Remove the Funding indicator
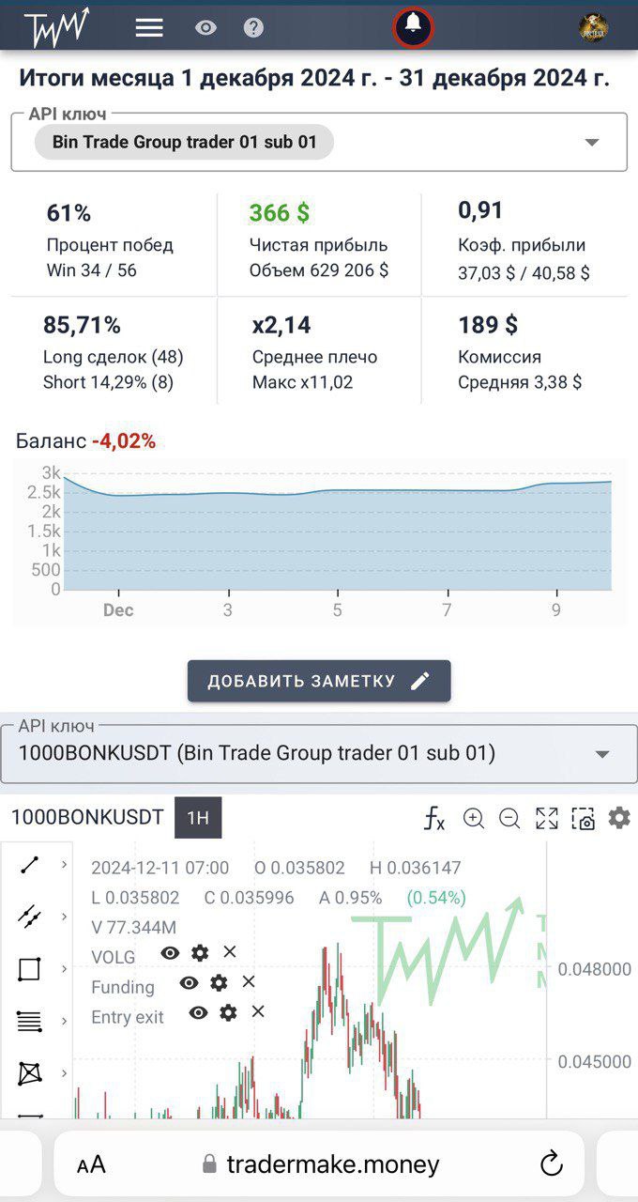Image resolution: width=638 pixels, height=1202 pixels. [x=249, y=982]
